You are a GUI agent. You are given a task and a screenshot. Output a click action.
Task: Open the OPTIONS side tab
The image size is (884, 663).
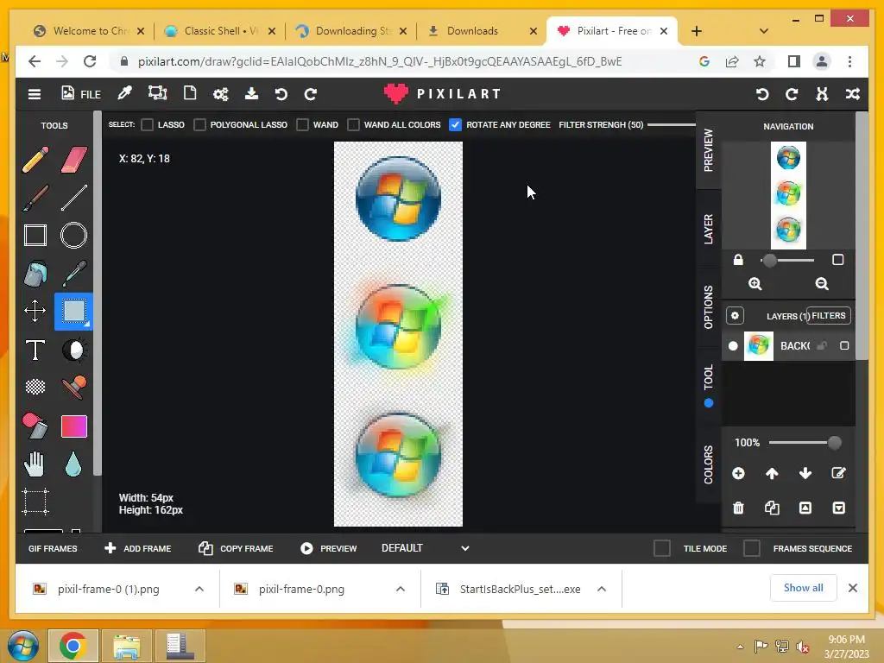click(709, 306)
